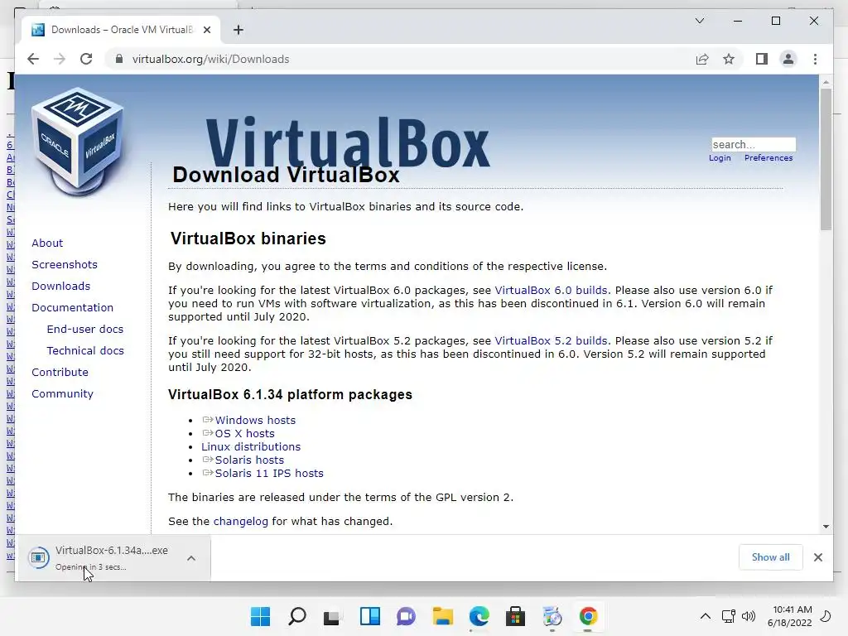Open the Login link
This screenshot has width=848, height=636.
pyautogui.click(x=720, y=158)
